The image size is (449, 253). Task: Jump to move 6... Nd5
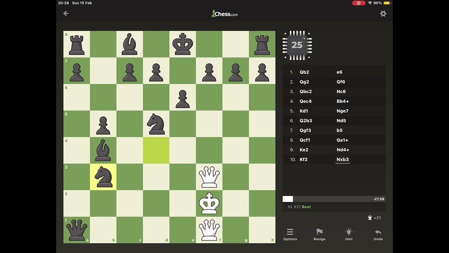(341, 121)
